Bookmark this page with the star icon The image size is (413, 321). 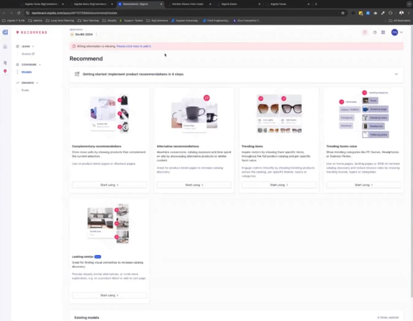(343, 13)
